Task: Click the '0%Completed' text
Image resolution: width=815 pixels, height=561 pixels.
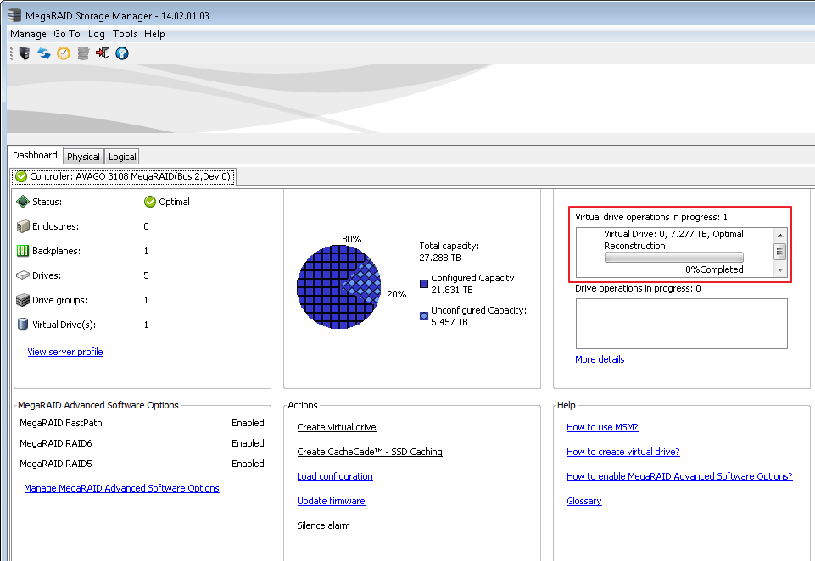Action: [714, 269]
